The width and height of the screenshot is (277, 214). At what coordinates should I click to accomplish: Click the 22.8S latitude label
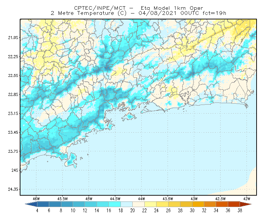coord(13,95)
